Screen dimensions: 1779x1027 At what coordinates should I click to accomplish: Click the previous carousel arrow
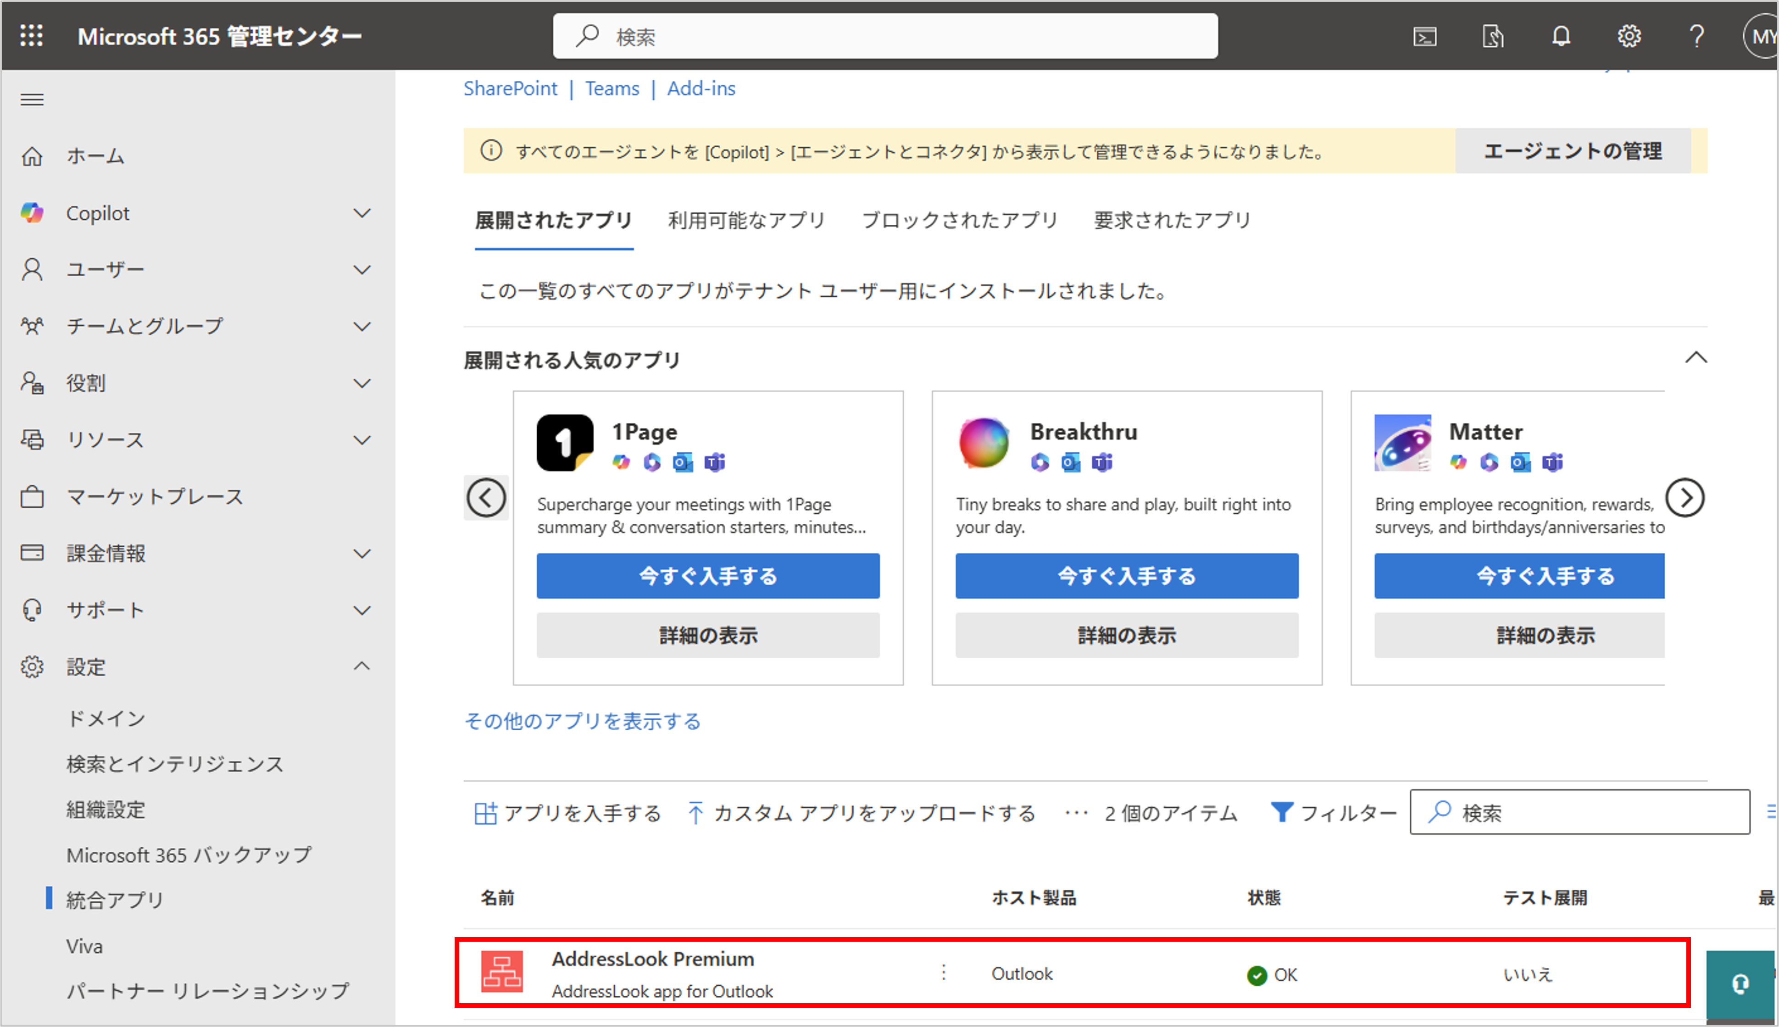tap(486, 498)
